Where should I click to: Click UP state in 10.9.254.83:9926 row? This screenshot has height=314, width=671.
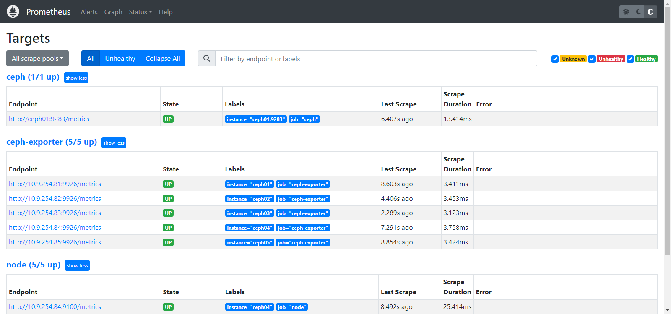point(168,213)
